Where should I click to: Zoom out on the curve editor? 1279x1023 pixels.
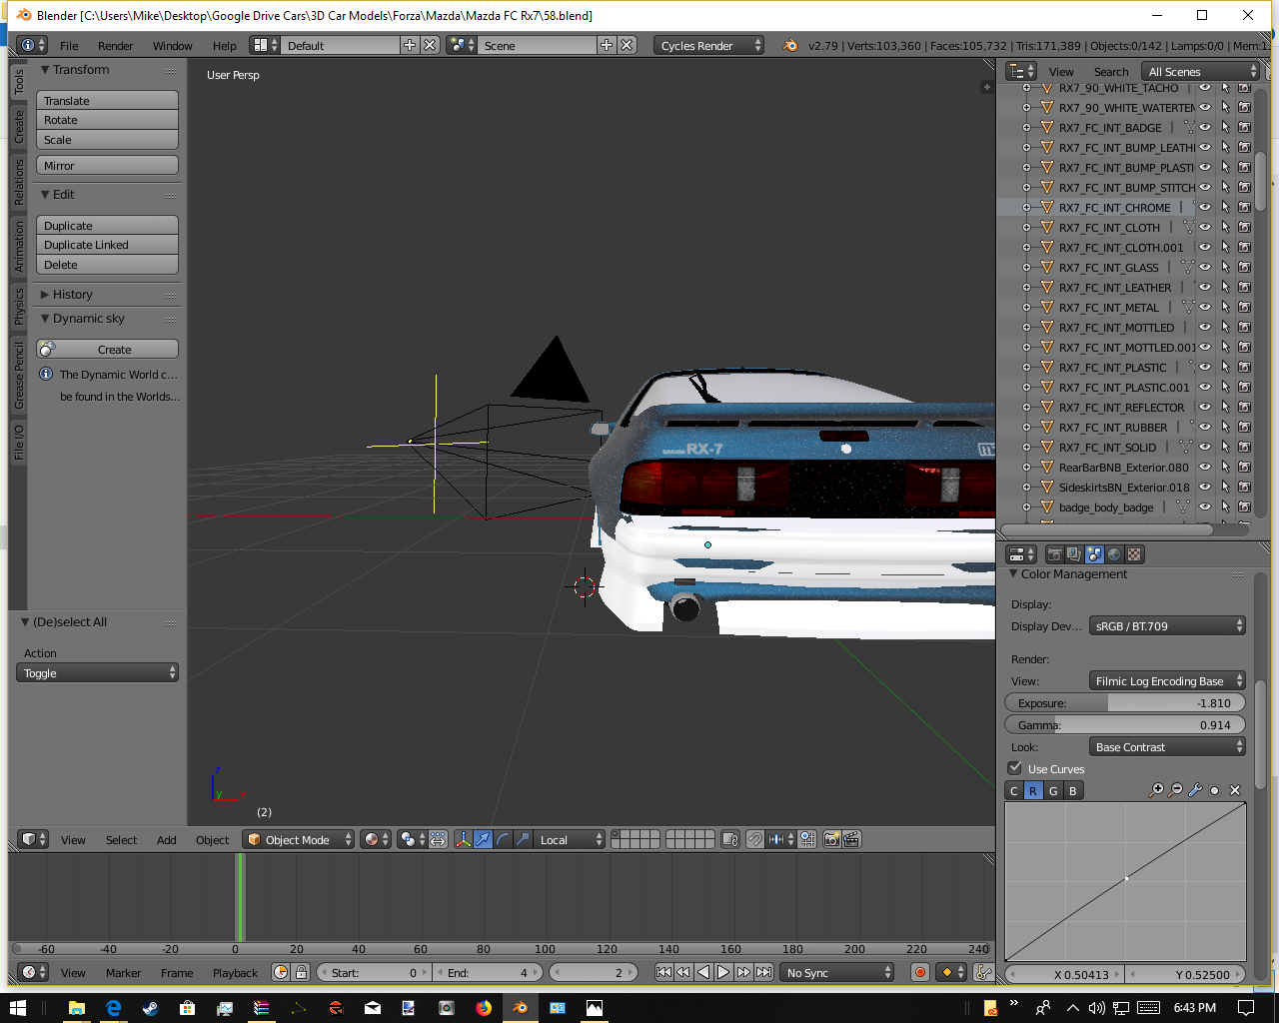1176,790
